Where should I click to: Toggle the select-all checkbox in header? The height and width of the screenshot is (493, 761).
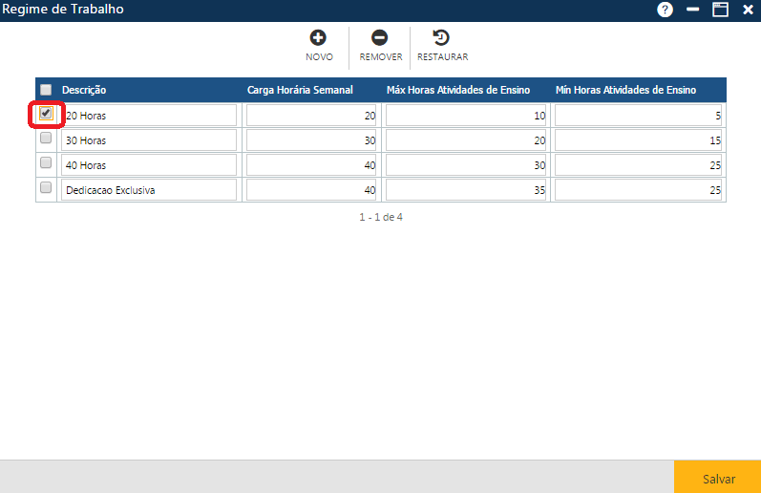pos(46,90)
